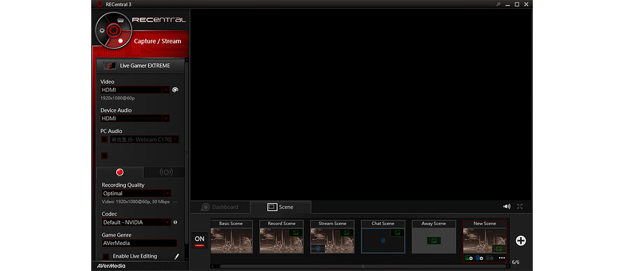Click the Live Editing pencil icon
This screenshot has height=271, width=624.
tap(177, 257)
